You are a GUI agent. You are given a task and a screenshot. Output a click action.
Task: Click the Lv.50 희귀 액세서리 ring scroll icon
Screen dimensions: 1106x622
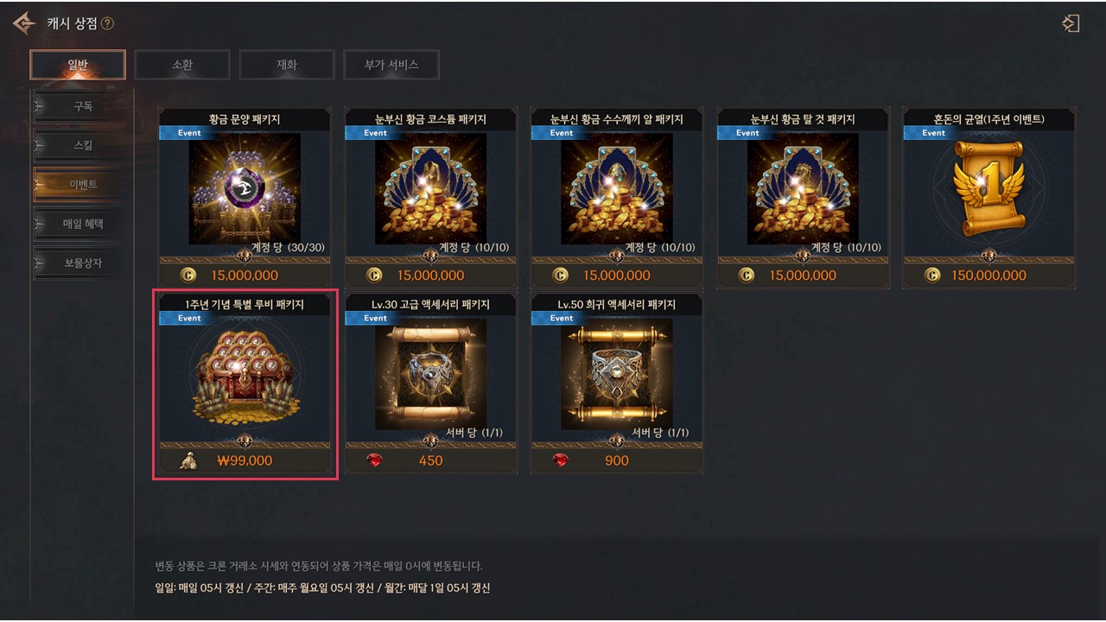(616, 373)
